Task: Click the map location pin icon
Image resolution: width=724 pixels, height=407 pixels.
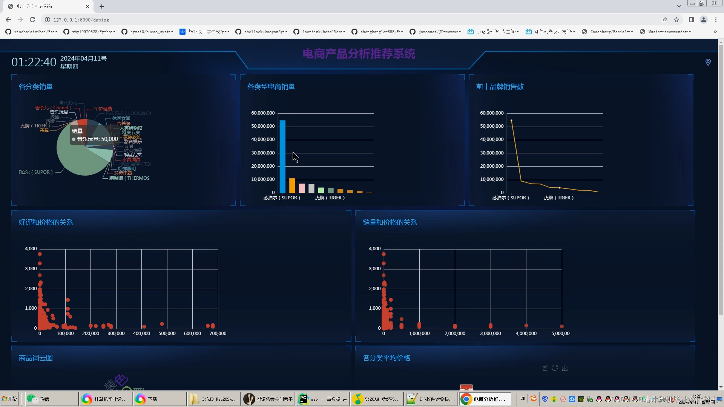Action: [708, 62]
